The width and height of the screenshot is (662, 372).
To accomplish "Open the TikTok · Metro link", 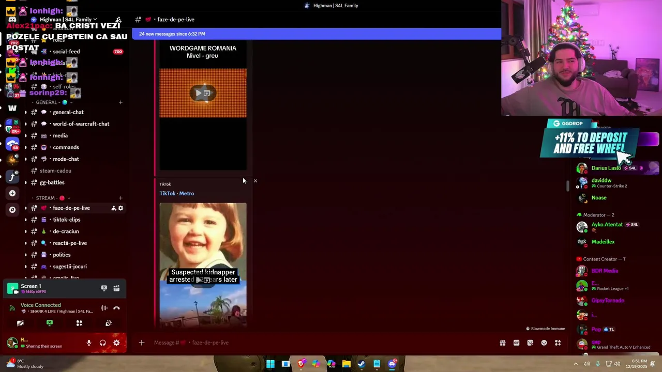I will (177, 193).
